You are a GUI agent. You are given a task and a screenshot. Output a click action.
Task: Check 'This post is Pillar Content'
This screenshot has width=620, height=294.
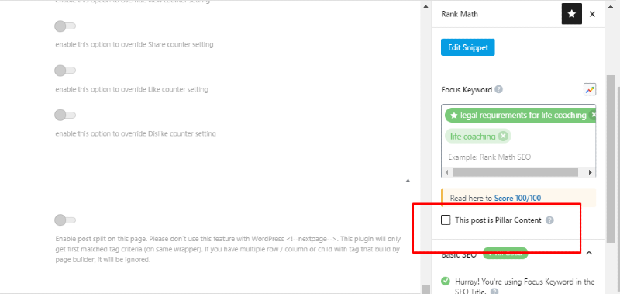446,220
